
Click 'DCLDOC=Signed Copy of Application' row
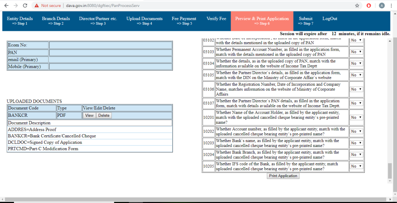click(90, 142)
